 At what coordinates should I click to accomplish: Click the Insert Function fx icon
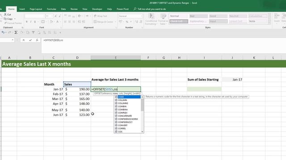pos(37,40)
